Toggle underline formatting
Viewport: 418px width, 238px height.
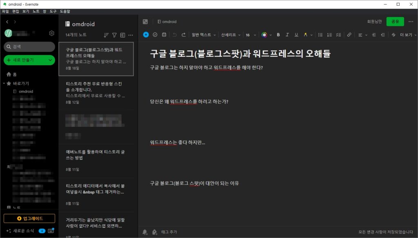click(x=296, y=35)
